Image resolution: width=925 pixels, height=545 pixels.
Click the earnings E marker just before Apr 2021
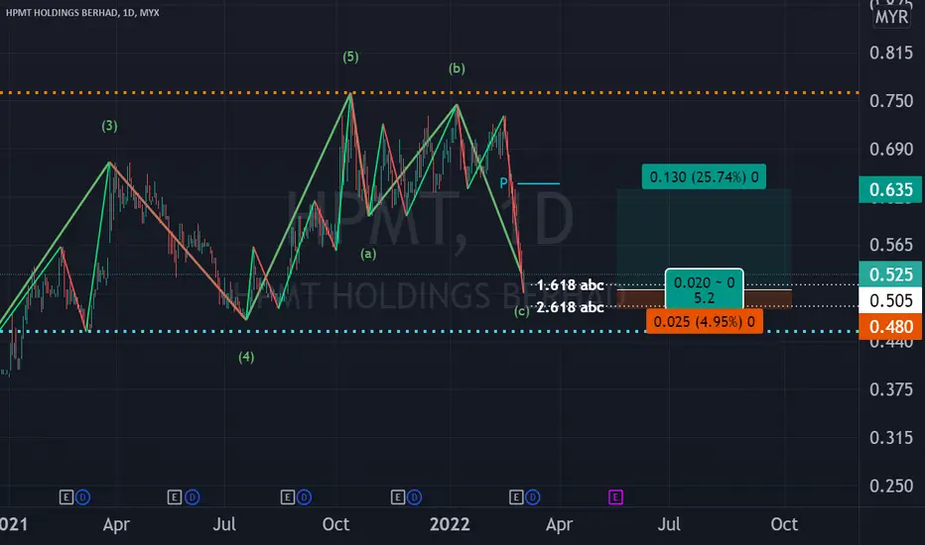pyautogui.click(x=66, y=497)
